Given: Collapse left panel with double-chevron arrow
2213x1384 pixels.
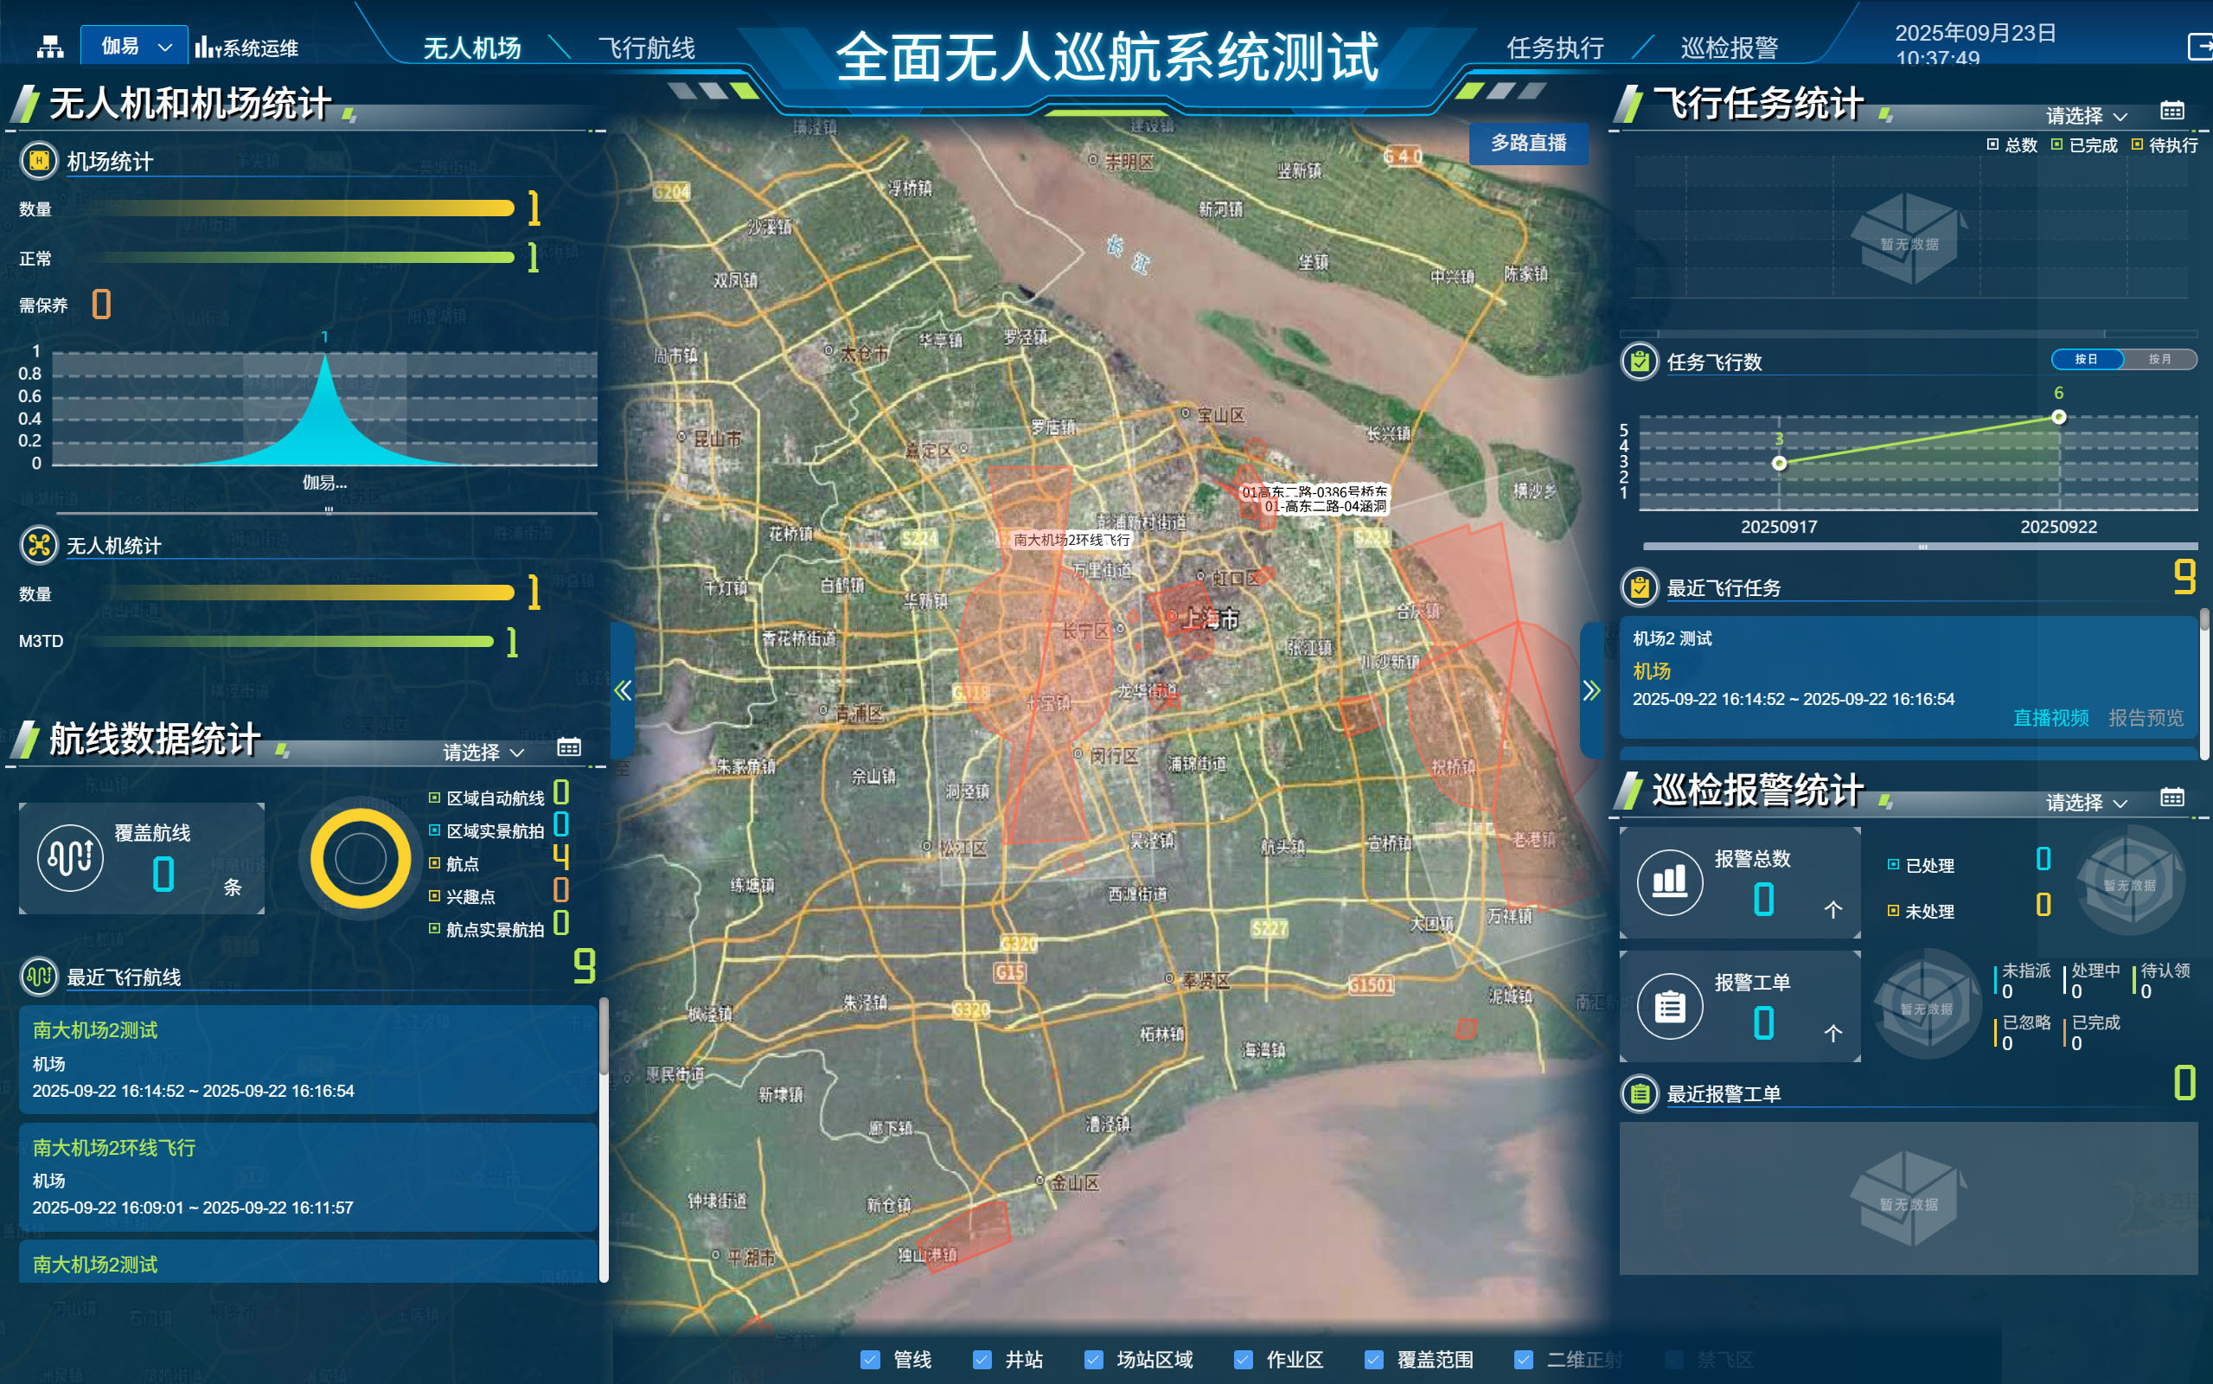Looking at the screenshot, I should coord(623,690).
